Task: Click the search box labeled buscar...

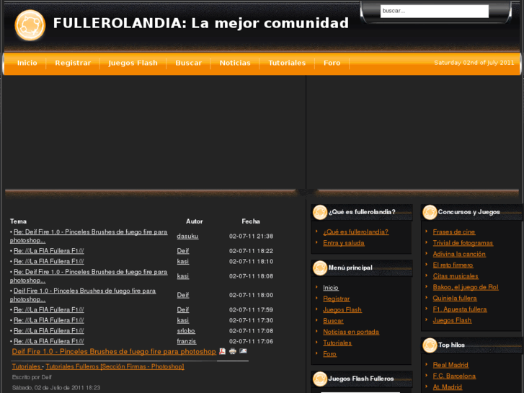Action: pyautogui.click(x=435, y=11)
